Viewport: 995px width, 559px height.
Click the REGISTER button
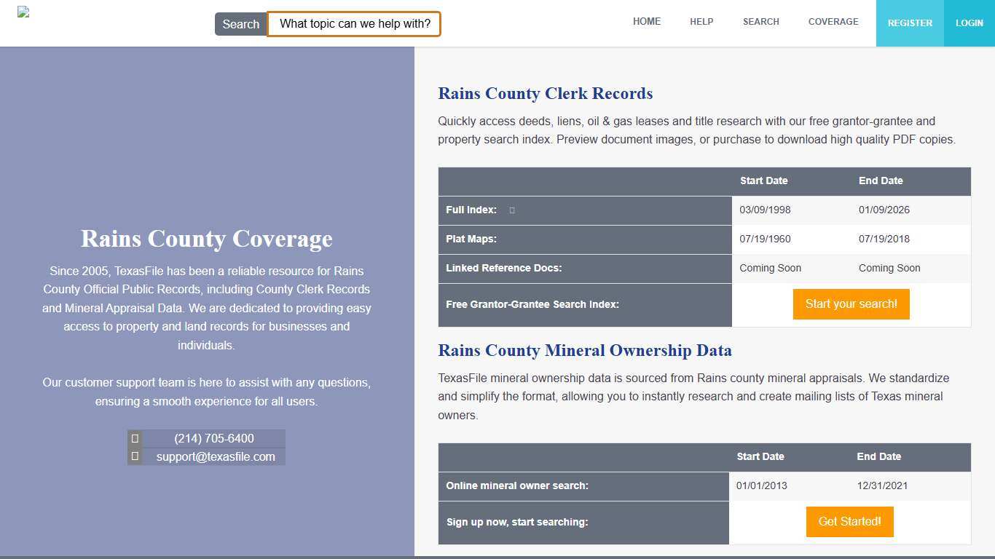click(x=910, y=23)
